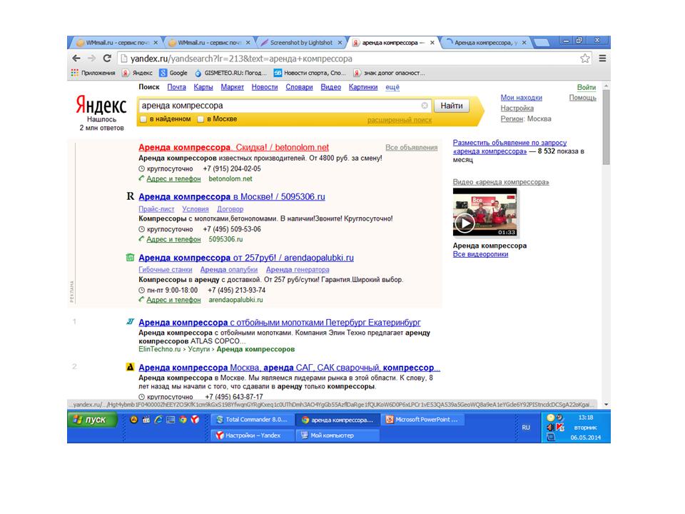Click the Яндекс logo
The image size is (685, 514).
coord(101,104)
